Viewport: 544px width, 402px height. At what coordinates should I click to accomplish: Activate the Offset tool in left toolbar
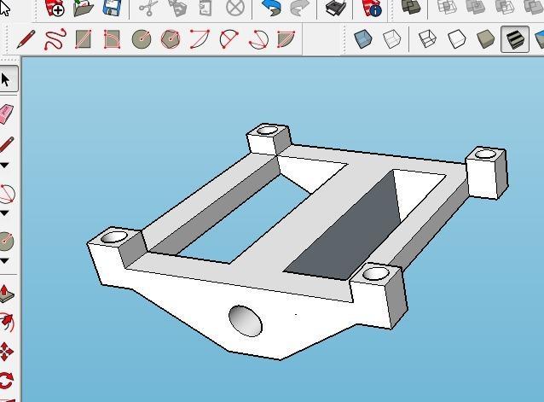(x=7, y=323)
